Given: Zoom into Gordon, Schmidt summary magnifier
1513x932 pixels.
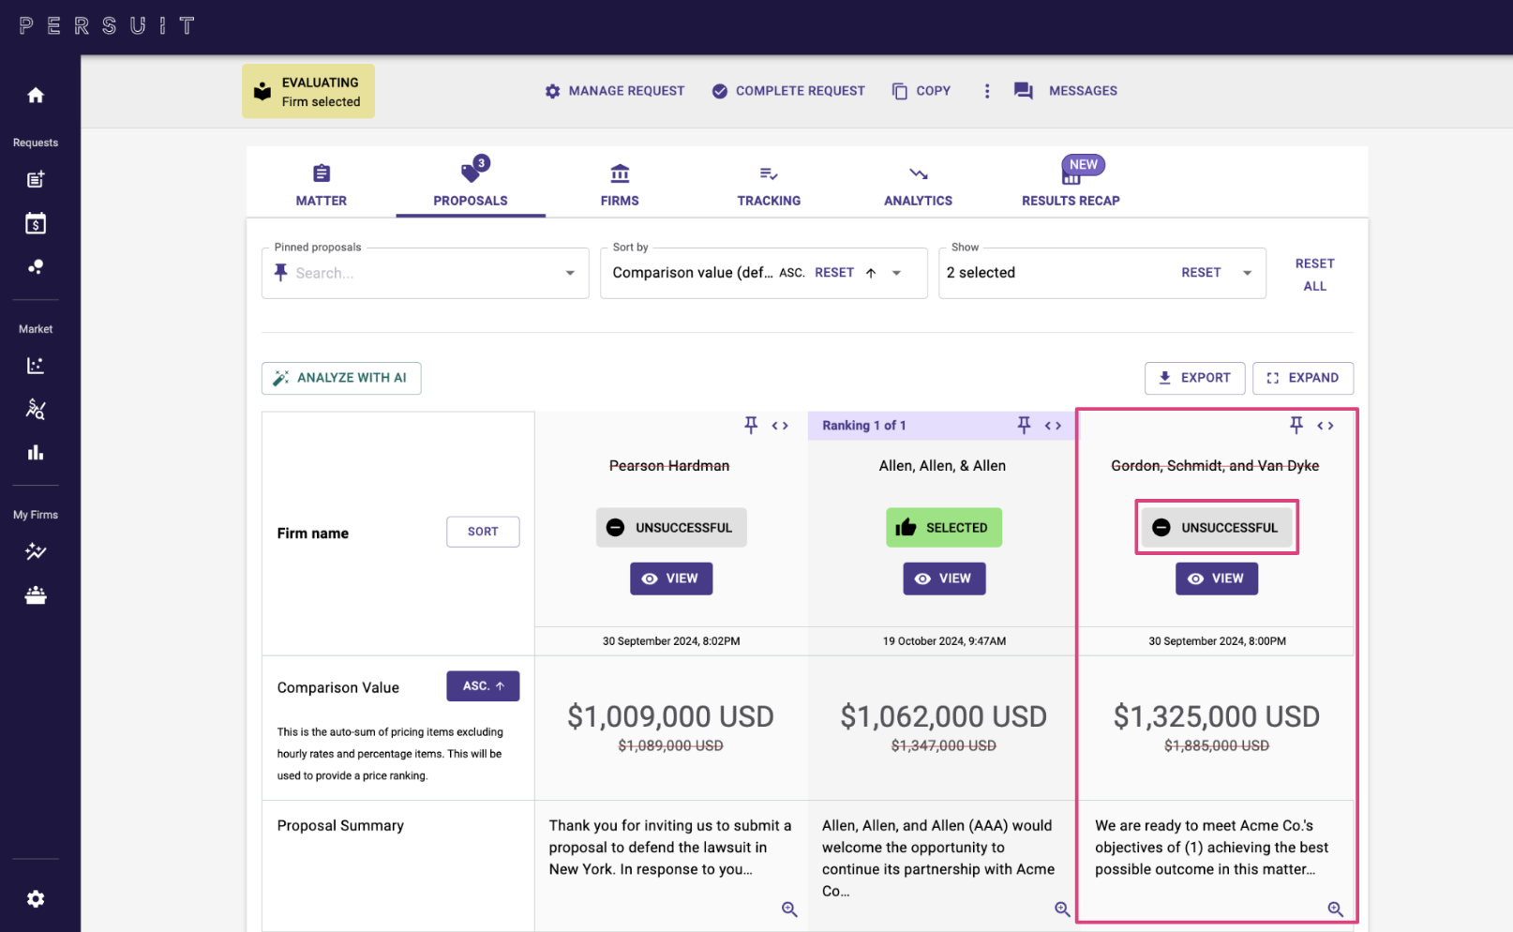Looking at the screenshot, I should (1336, 909).
